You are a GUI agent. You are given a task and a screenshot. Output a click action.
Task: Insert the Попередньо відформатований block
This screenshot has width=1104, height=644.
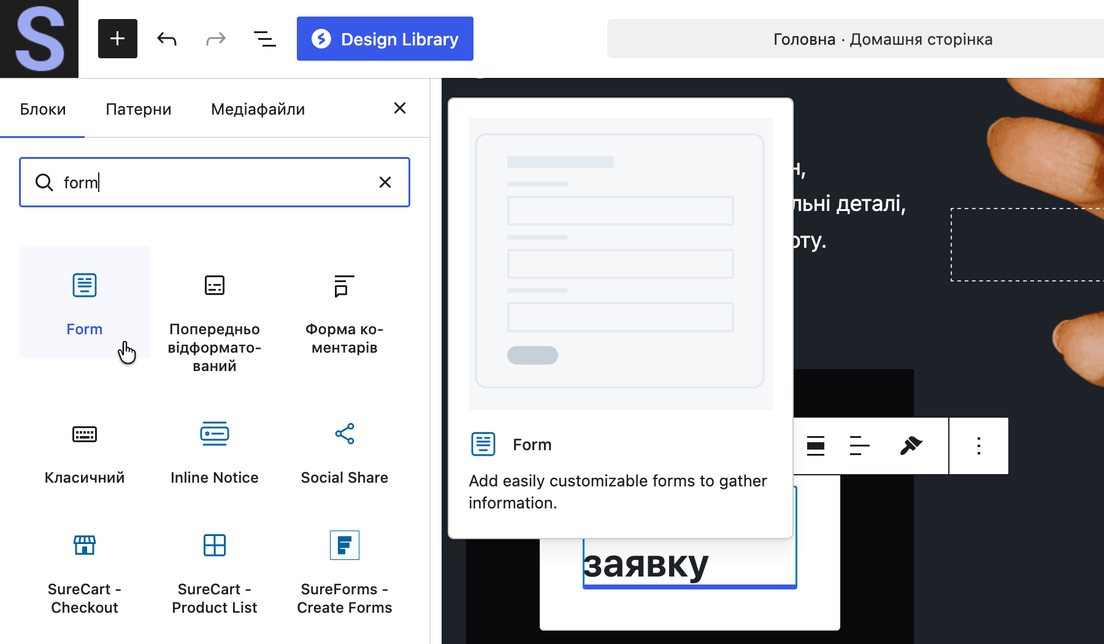[215, 320]
